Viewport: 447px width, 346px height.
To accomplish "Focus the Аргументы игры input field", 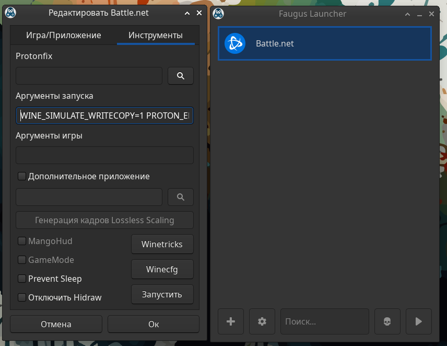I will 104,155.
